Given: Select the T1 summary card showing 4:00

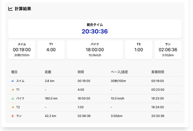Looking at the screenshot, I should pos(51,50).
